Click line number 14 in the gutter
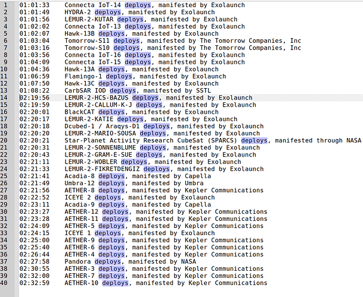 point(4,98)
